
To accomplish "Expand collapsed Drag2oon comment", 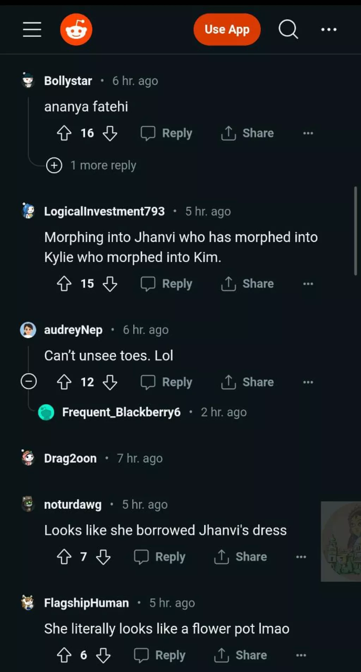I will [x=92, y=459].
